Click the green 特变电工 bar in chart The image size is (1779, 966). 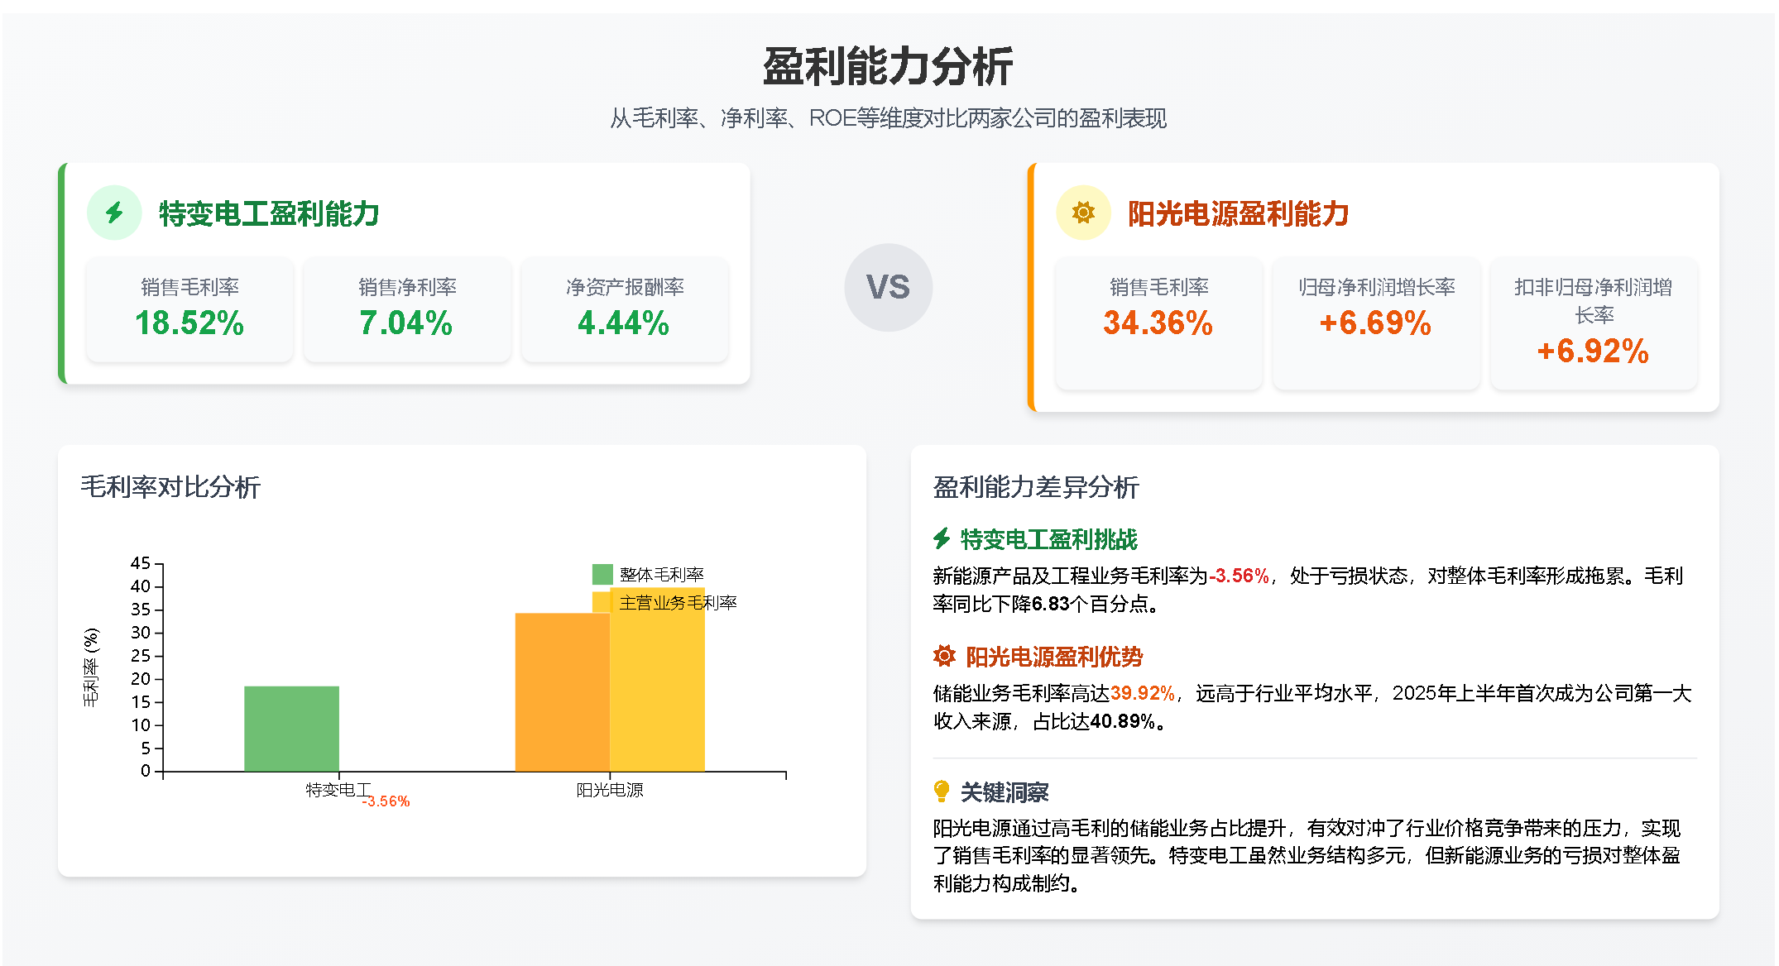pyautogui.click(x=291, y=729)
